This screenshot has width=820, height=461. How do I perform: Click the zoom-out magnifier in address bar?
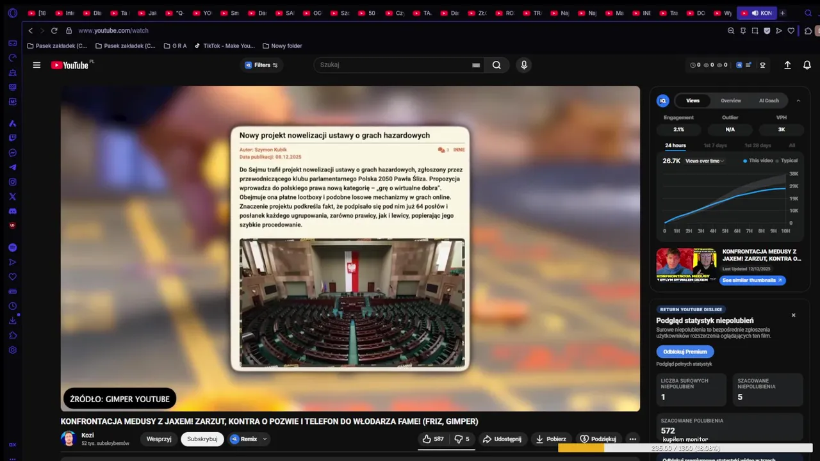pos(731,31)
